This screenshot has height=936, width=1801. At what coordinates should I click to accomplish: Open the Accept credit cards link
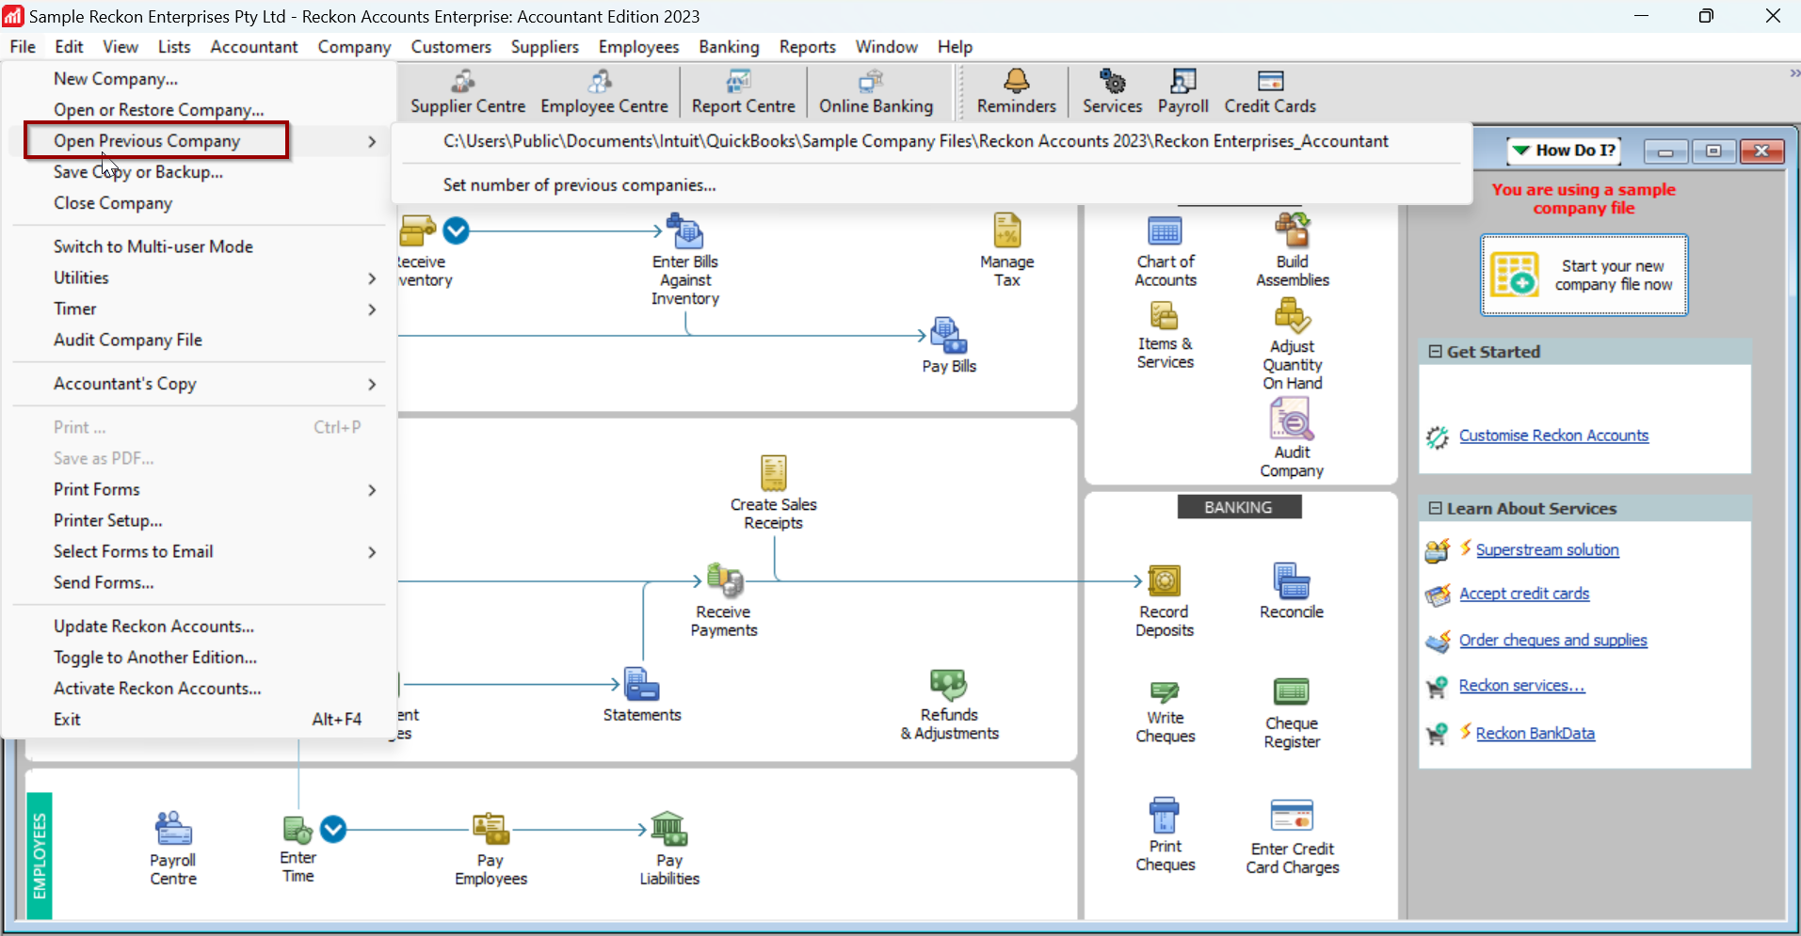1524,594
